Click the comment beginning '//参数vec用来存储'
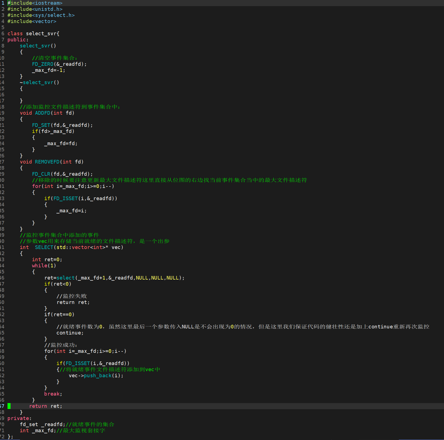 click(x=95, y=241)
